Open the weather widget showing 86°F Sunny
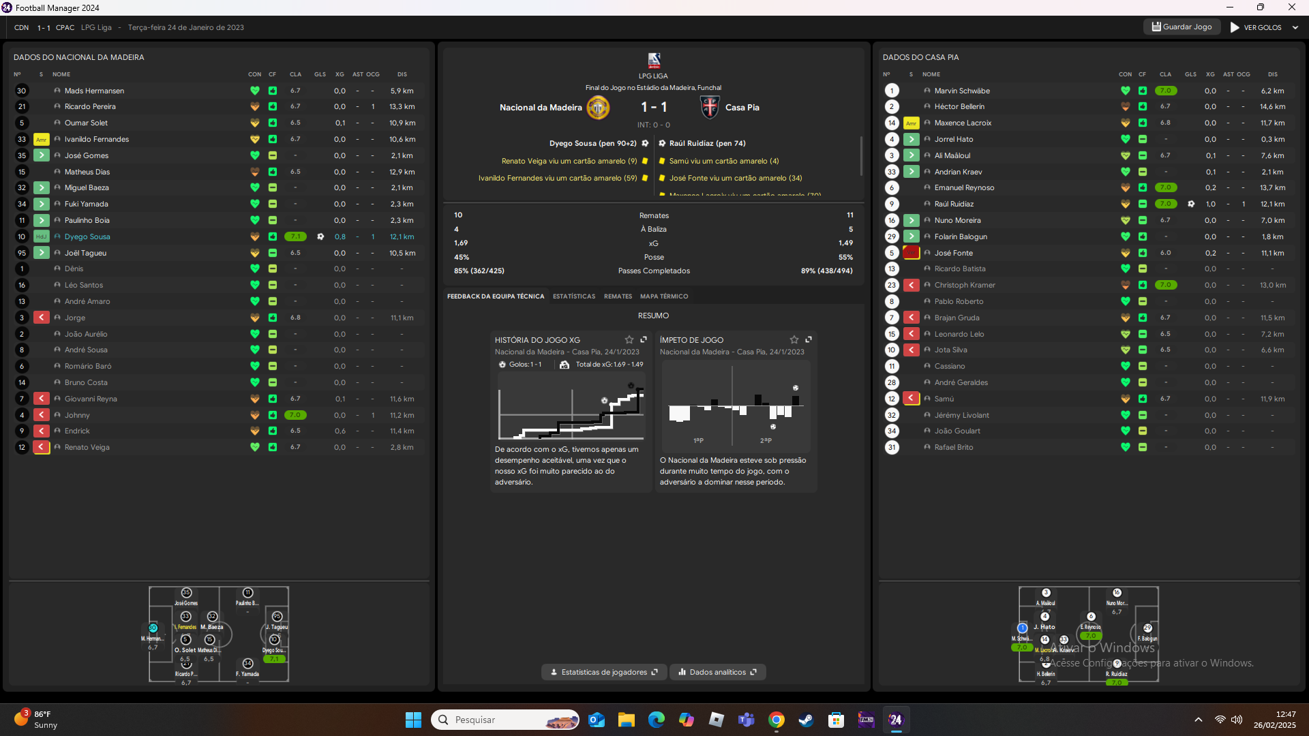The width and height of the screenshot is (1309, 736). tap(35, 720)
